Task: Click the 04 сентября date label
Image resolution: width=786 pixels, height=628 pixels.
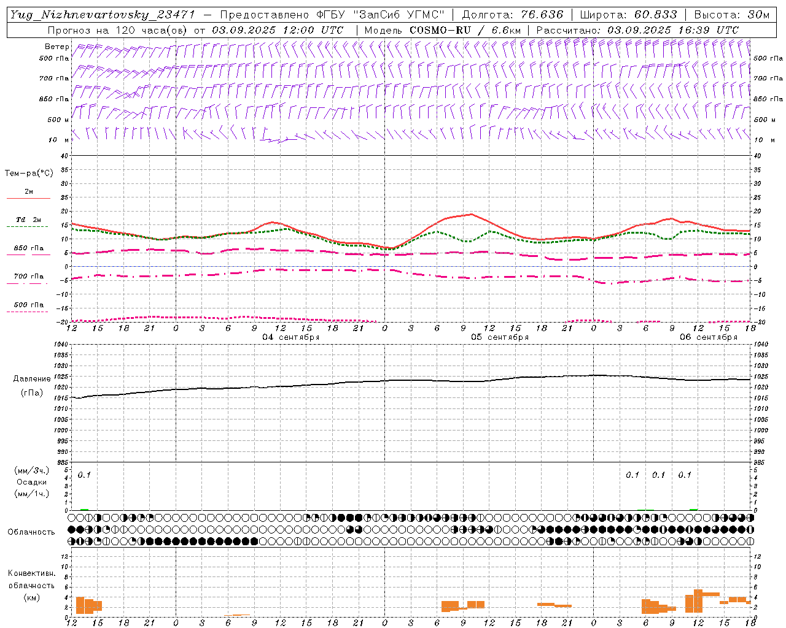Action: [291, 337]
